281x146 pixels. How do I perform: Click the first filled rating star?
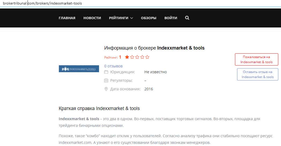click(x=127, y=57)
